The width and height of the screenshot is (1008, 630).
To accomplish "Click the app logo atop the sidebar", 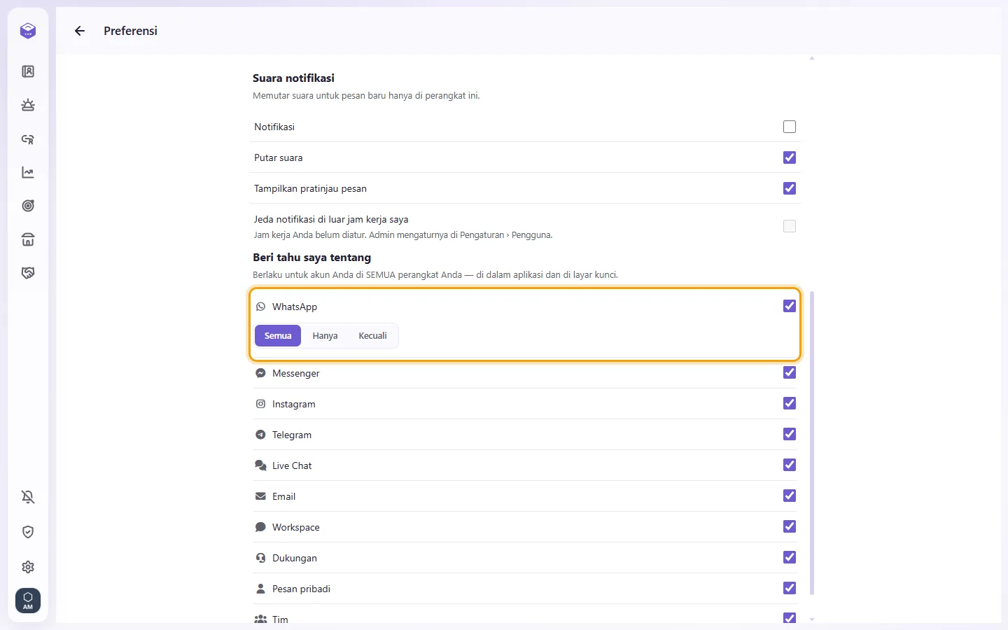I will coord(28,31).
